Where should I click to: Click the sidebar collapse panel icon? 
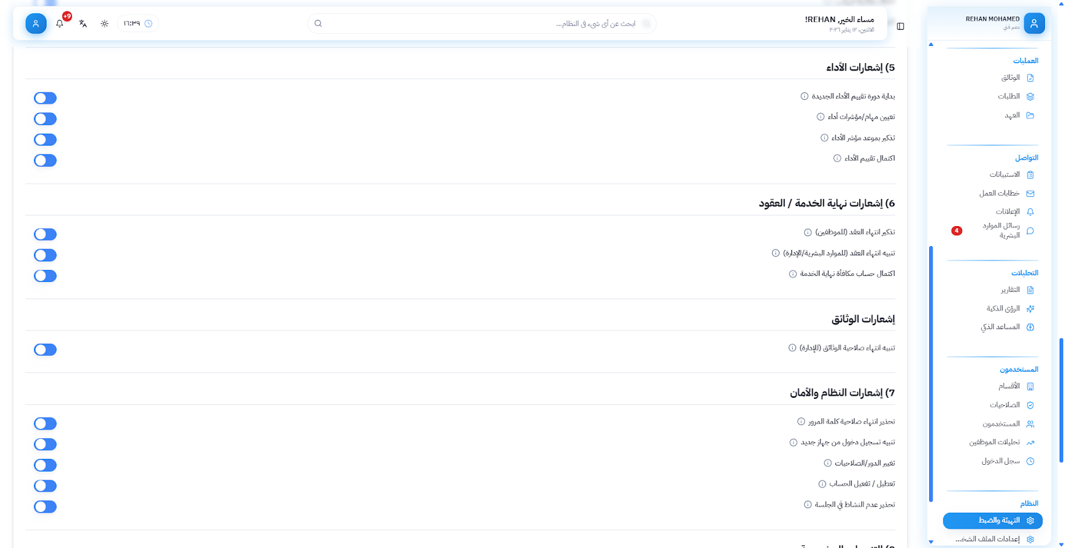[x=901, y=27]
